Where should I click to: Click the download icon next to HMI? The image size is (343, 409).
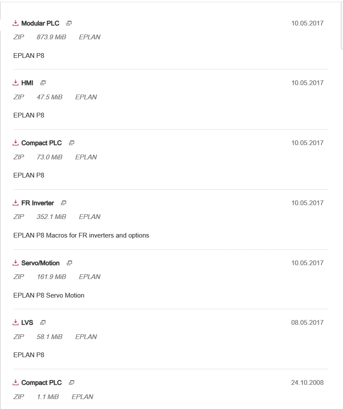click(x=16, y=82)
